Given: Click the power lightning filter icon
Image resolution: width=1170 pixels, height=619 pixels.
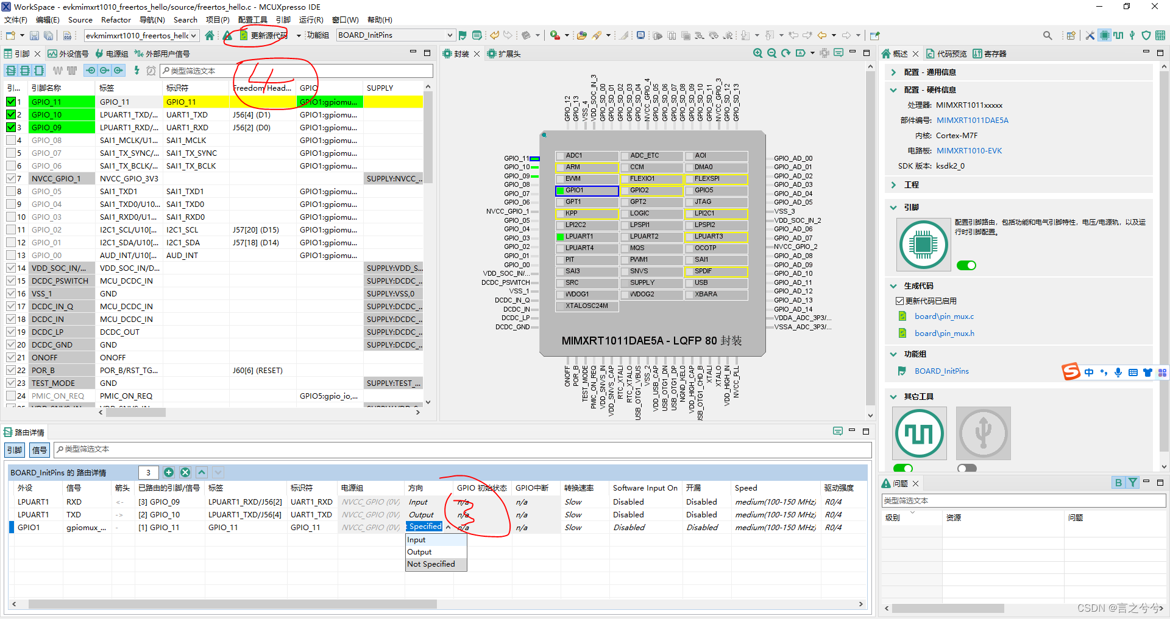Looking at the screenshot, I should [137, 71].
